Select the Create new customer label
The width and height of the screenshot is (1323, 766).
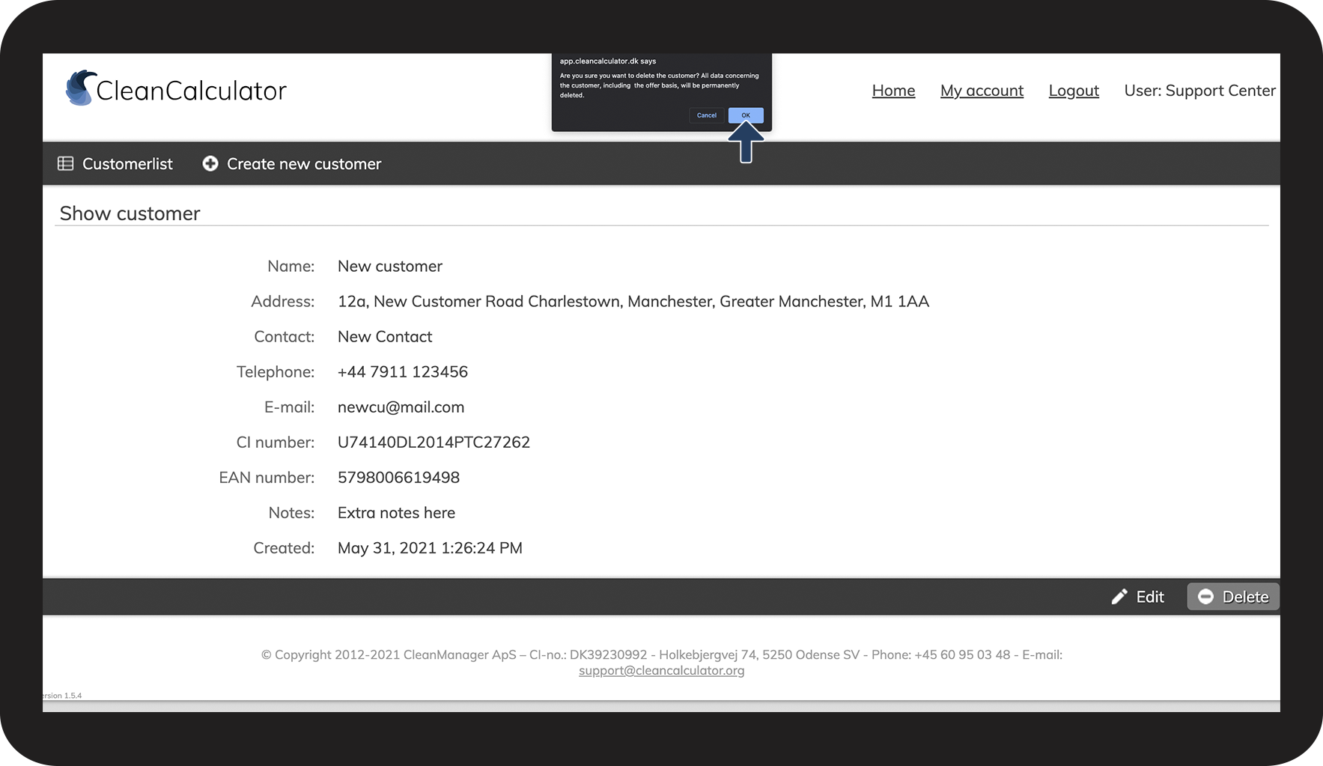pos(304,164)
